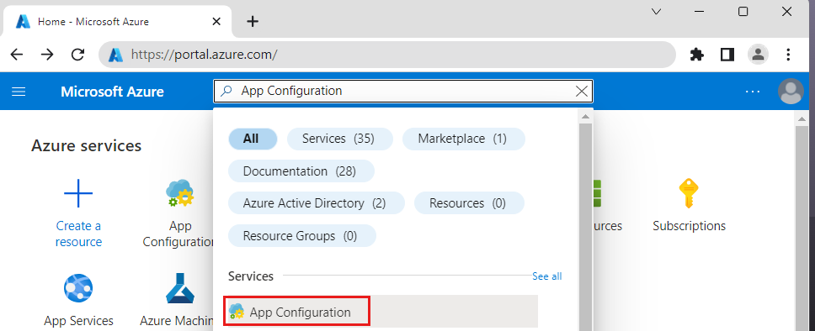Image resolution: width=815 pixels, height=331 pixels.
Task: Filter results by Azure Active Directory (2)
Action: [x=316, y=203]
